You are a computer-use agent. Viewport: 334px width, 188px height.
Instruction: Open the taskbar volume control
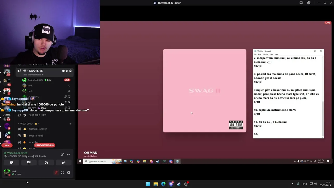315,184
